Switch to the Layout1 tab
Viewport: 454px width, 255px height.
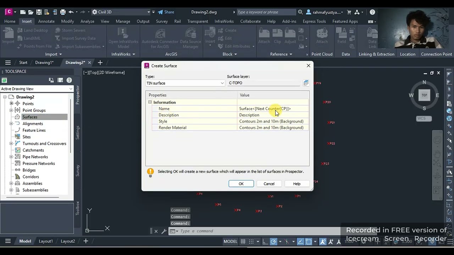point(46,241)
